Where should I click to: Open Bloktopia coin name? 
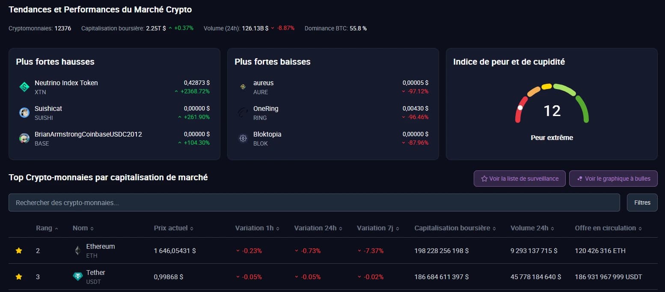tap(267, 134)
